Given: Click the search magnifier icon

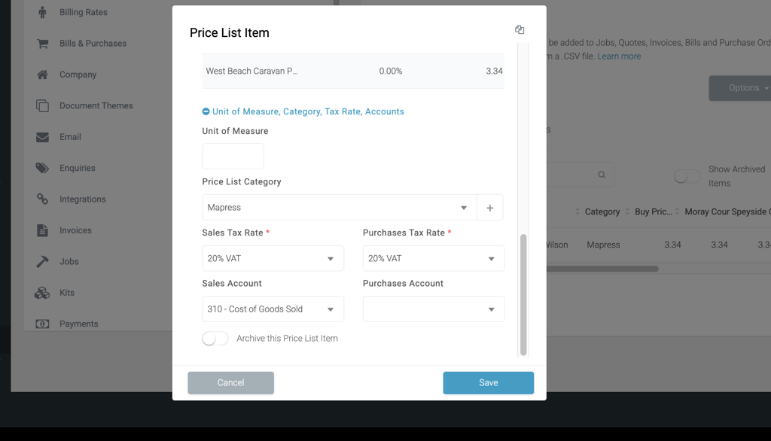Looking at the screenshot, I should coord(602,175).
